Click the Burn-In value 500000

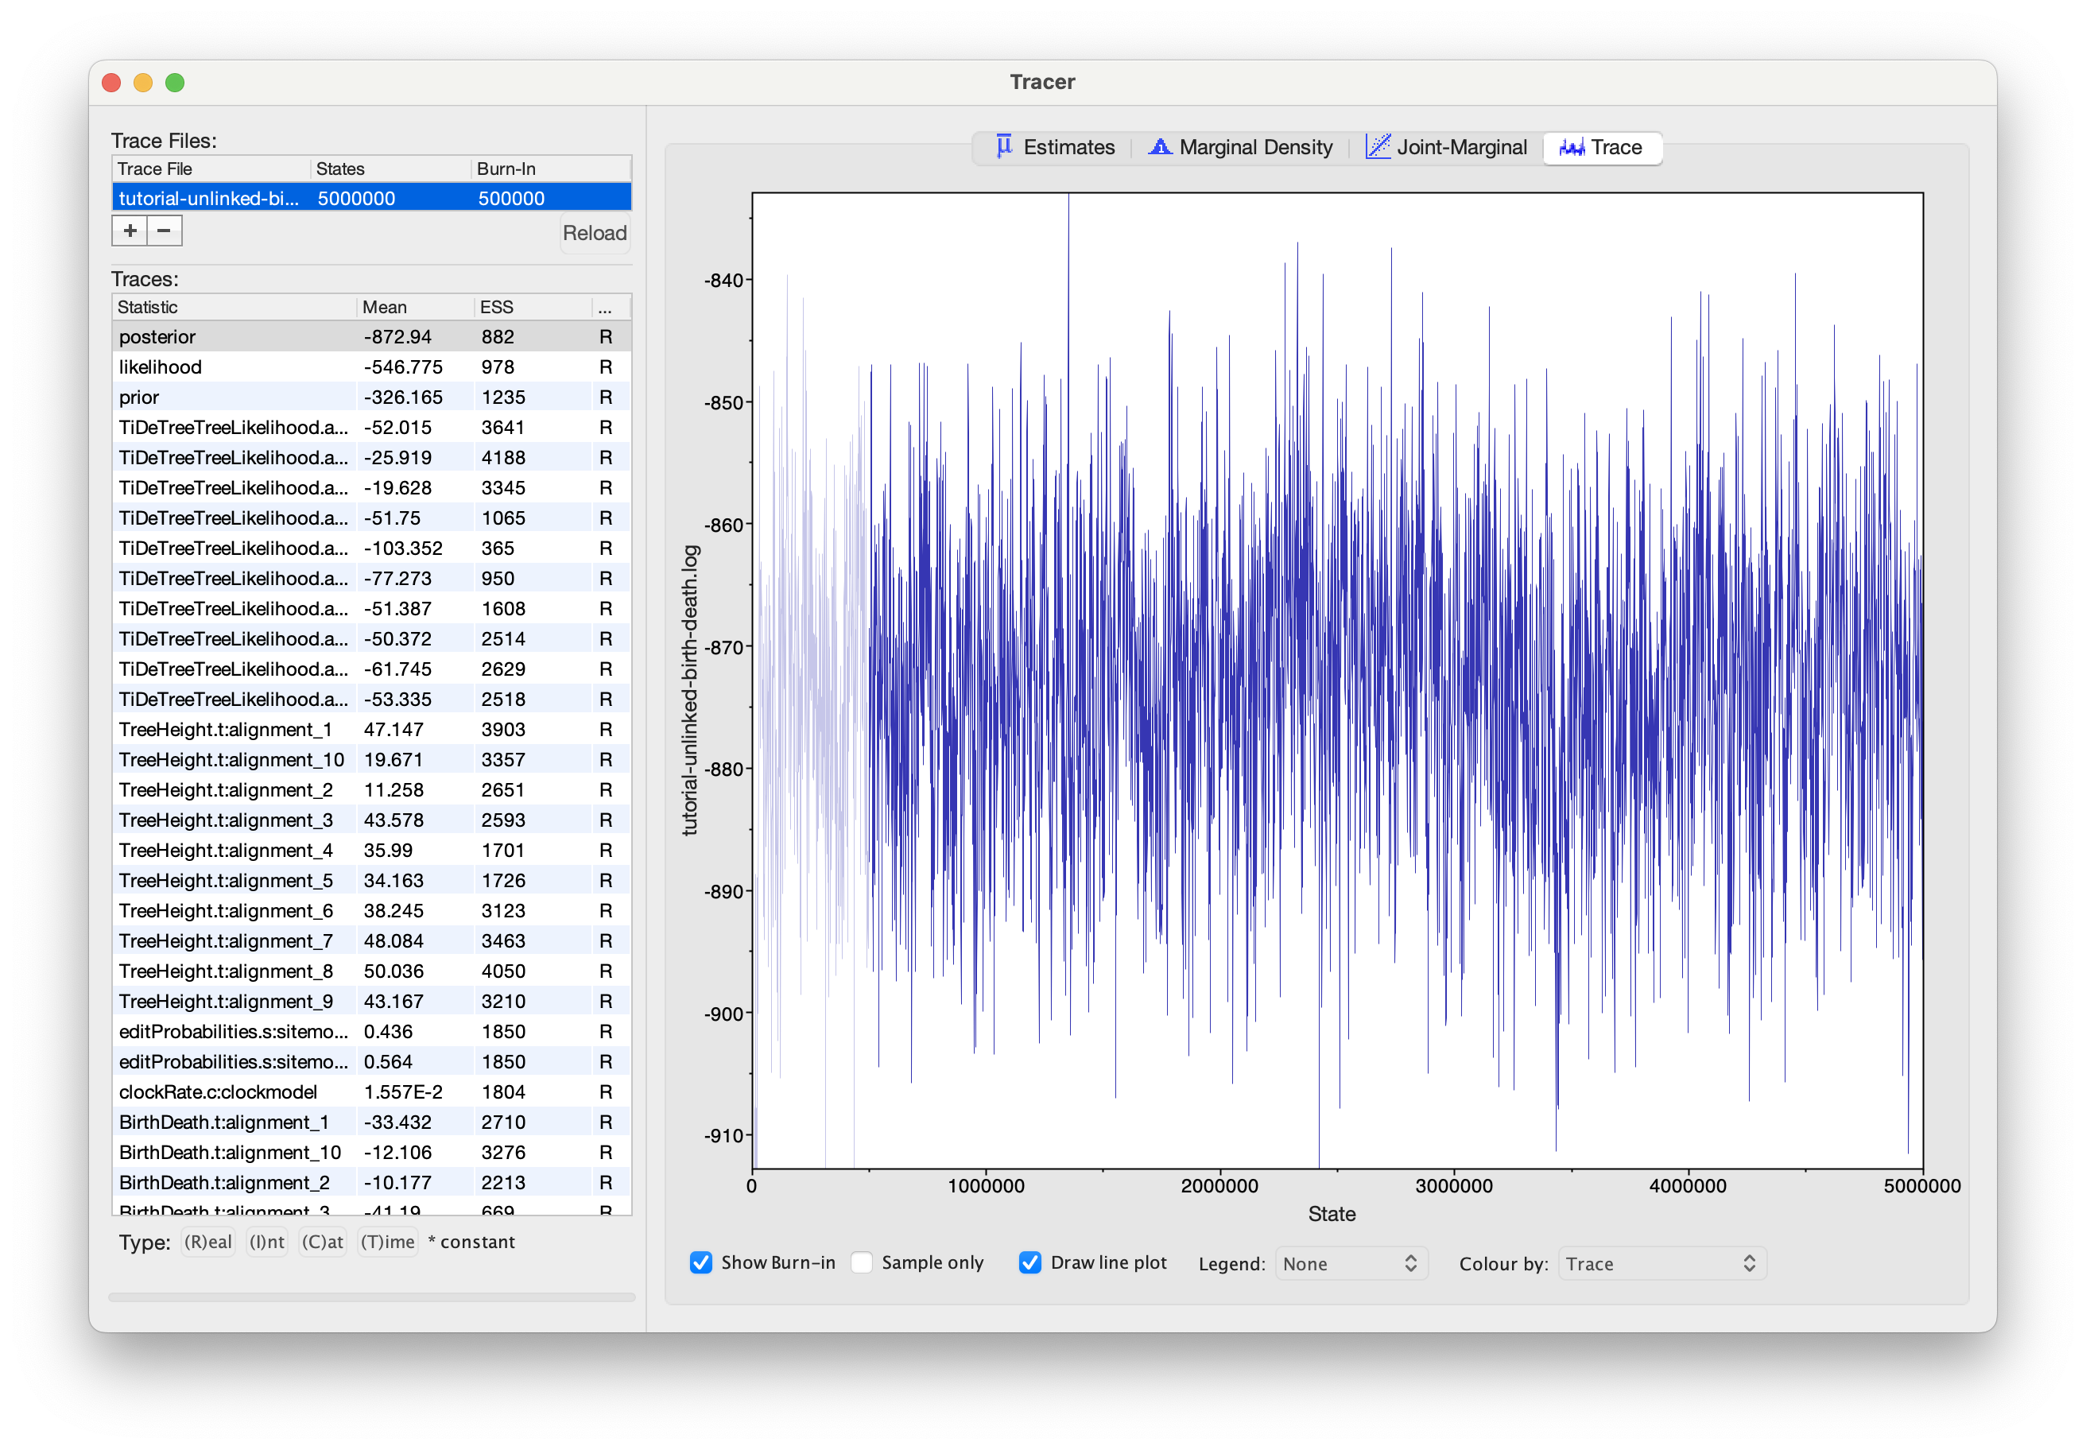pos(511,198)
